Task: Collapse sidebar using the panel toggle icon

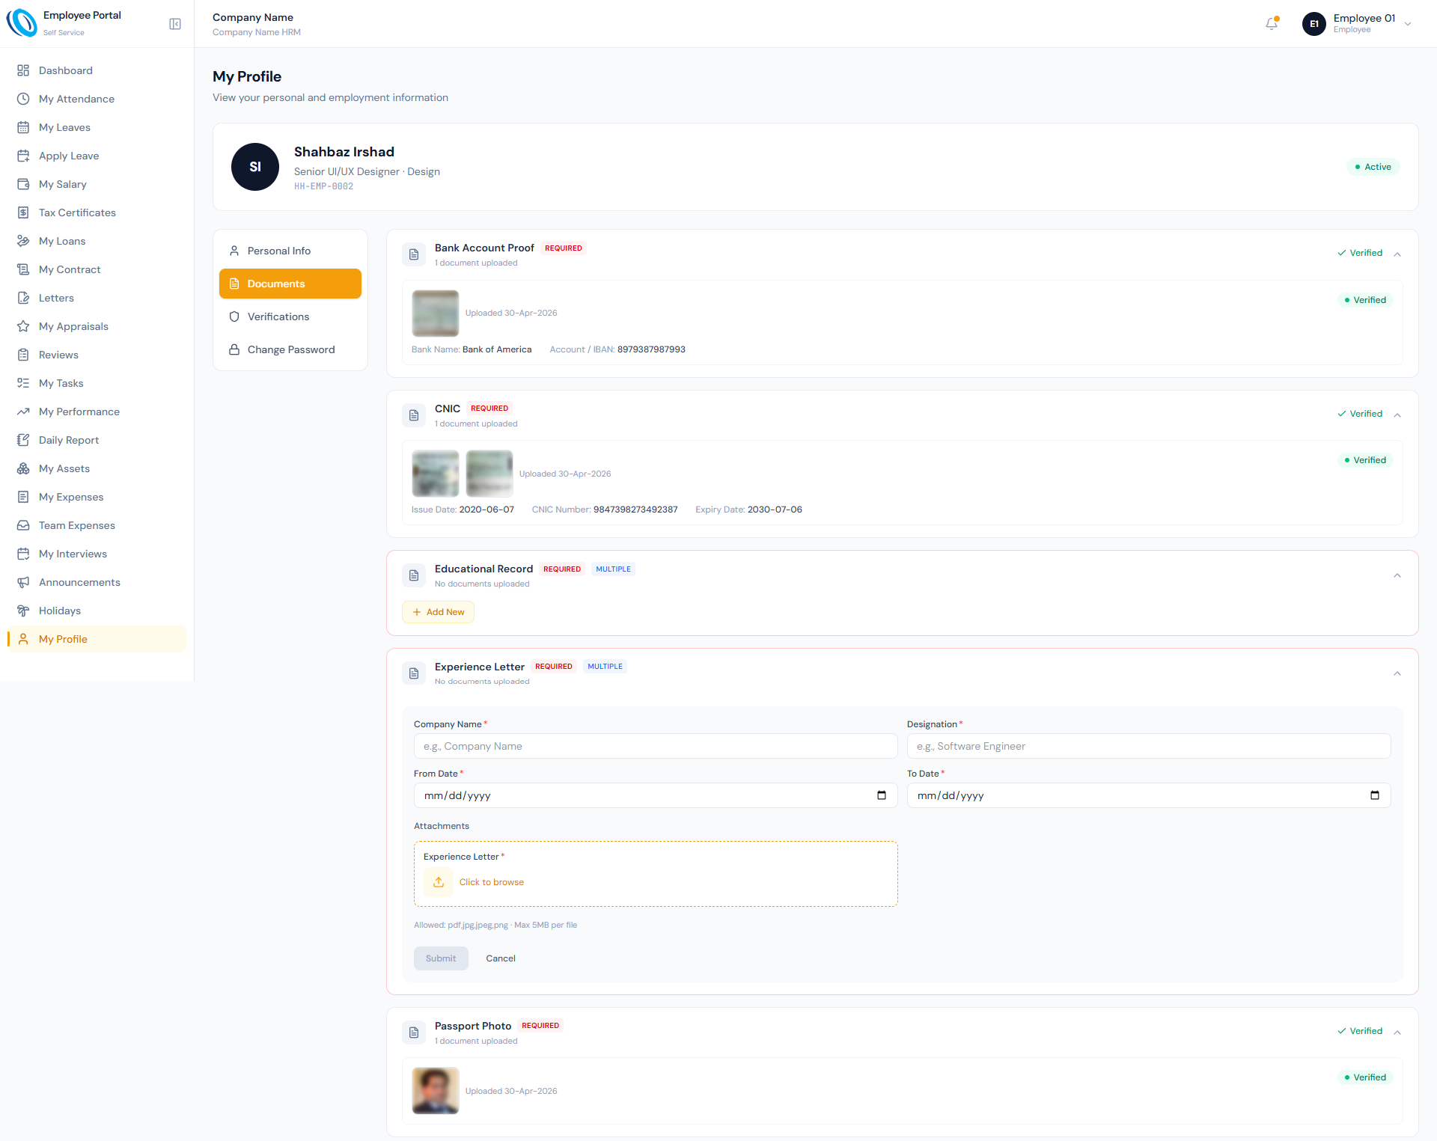Action: [175, 24]
